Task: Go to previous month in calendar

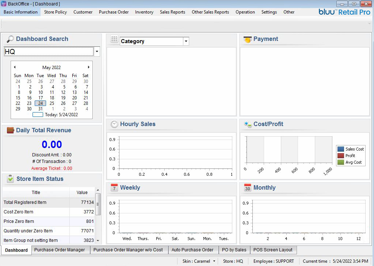Action: click(15, 67)
